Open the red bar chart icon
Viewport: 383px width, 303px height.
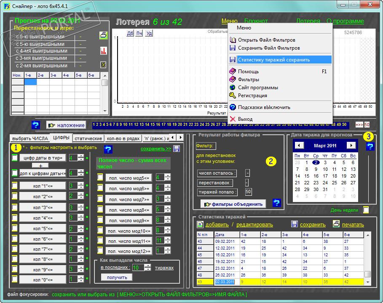click(103, 51)
